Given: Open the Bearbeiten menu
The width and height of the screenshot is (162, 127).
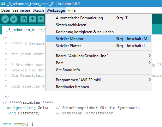Looking at the screenshot, I should [x=21, y=10].
